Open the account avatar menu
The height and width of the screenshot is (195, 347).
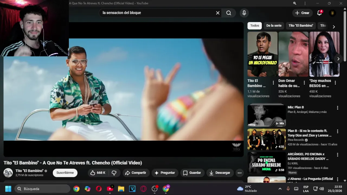click(332, 13)
